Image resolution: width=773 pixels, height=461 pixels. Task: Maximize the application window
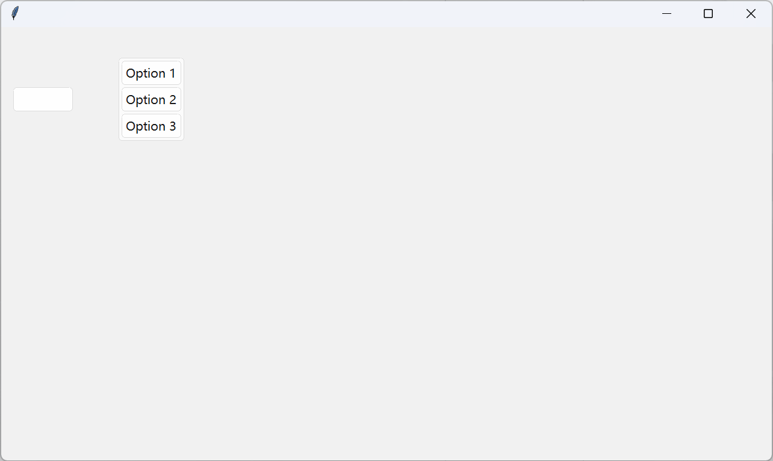click(x=708, y=13)
